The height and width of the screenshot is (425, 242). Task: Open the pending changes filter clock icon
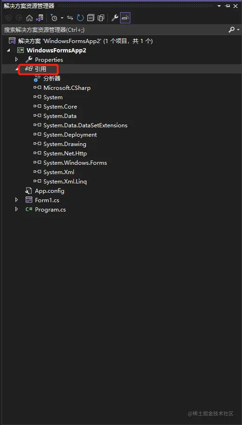coord(54,18)
